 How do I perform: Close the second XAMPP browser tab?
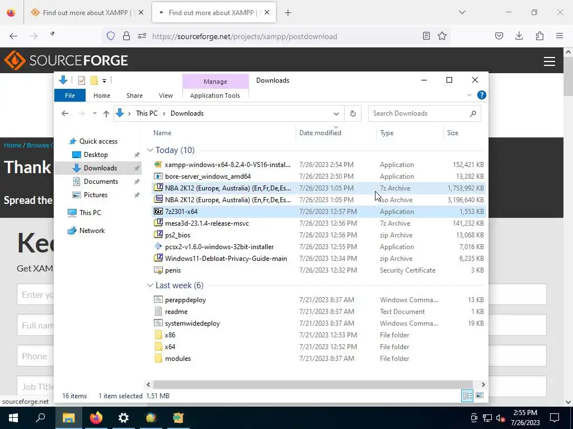coord(267,12)
